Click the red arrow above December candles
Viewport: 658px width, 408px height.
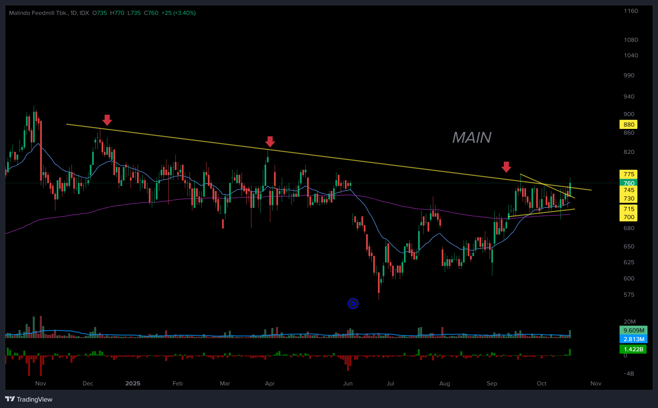pyautogui.click(x=107, y=120)
